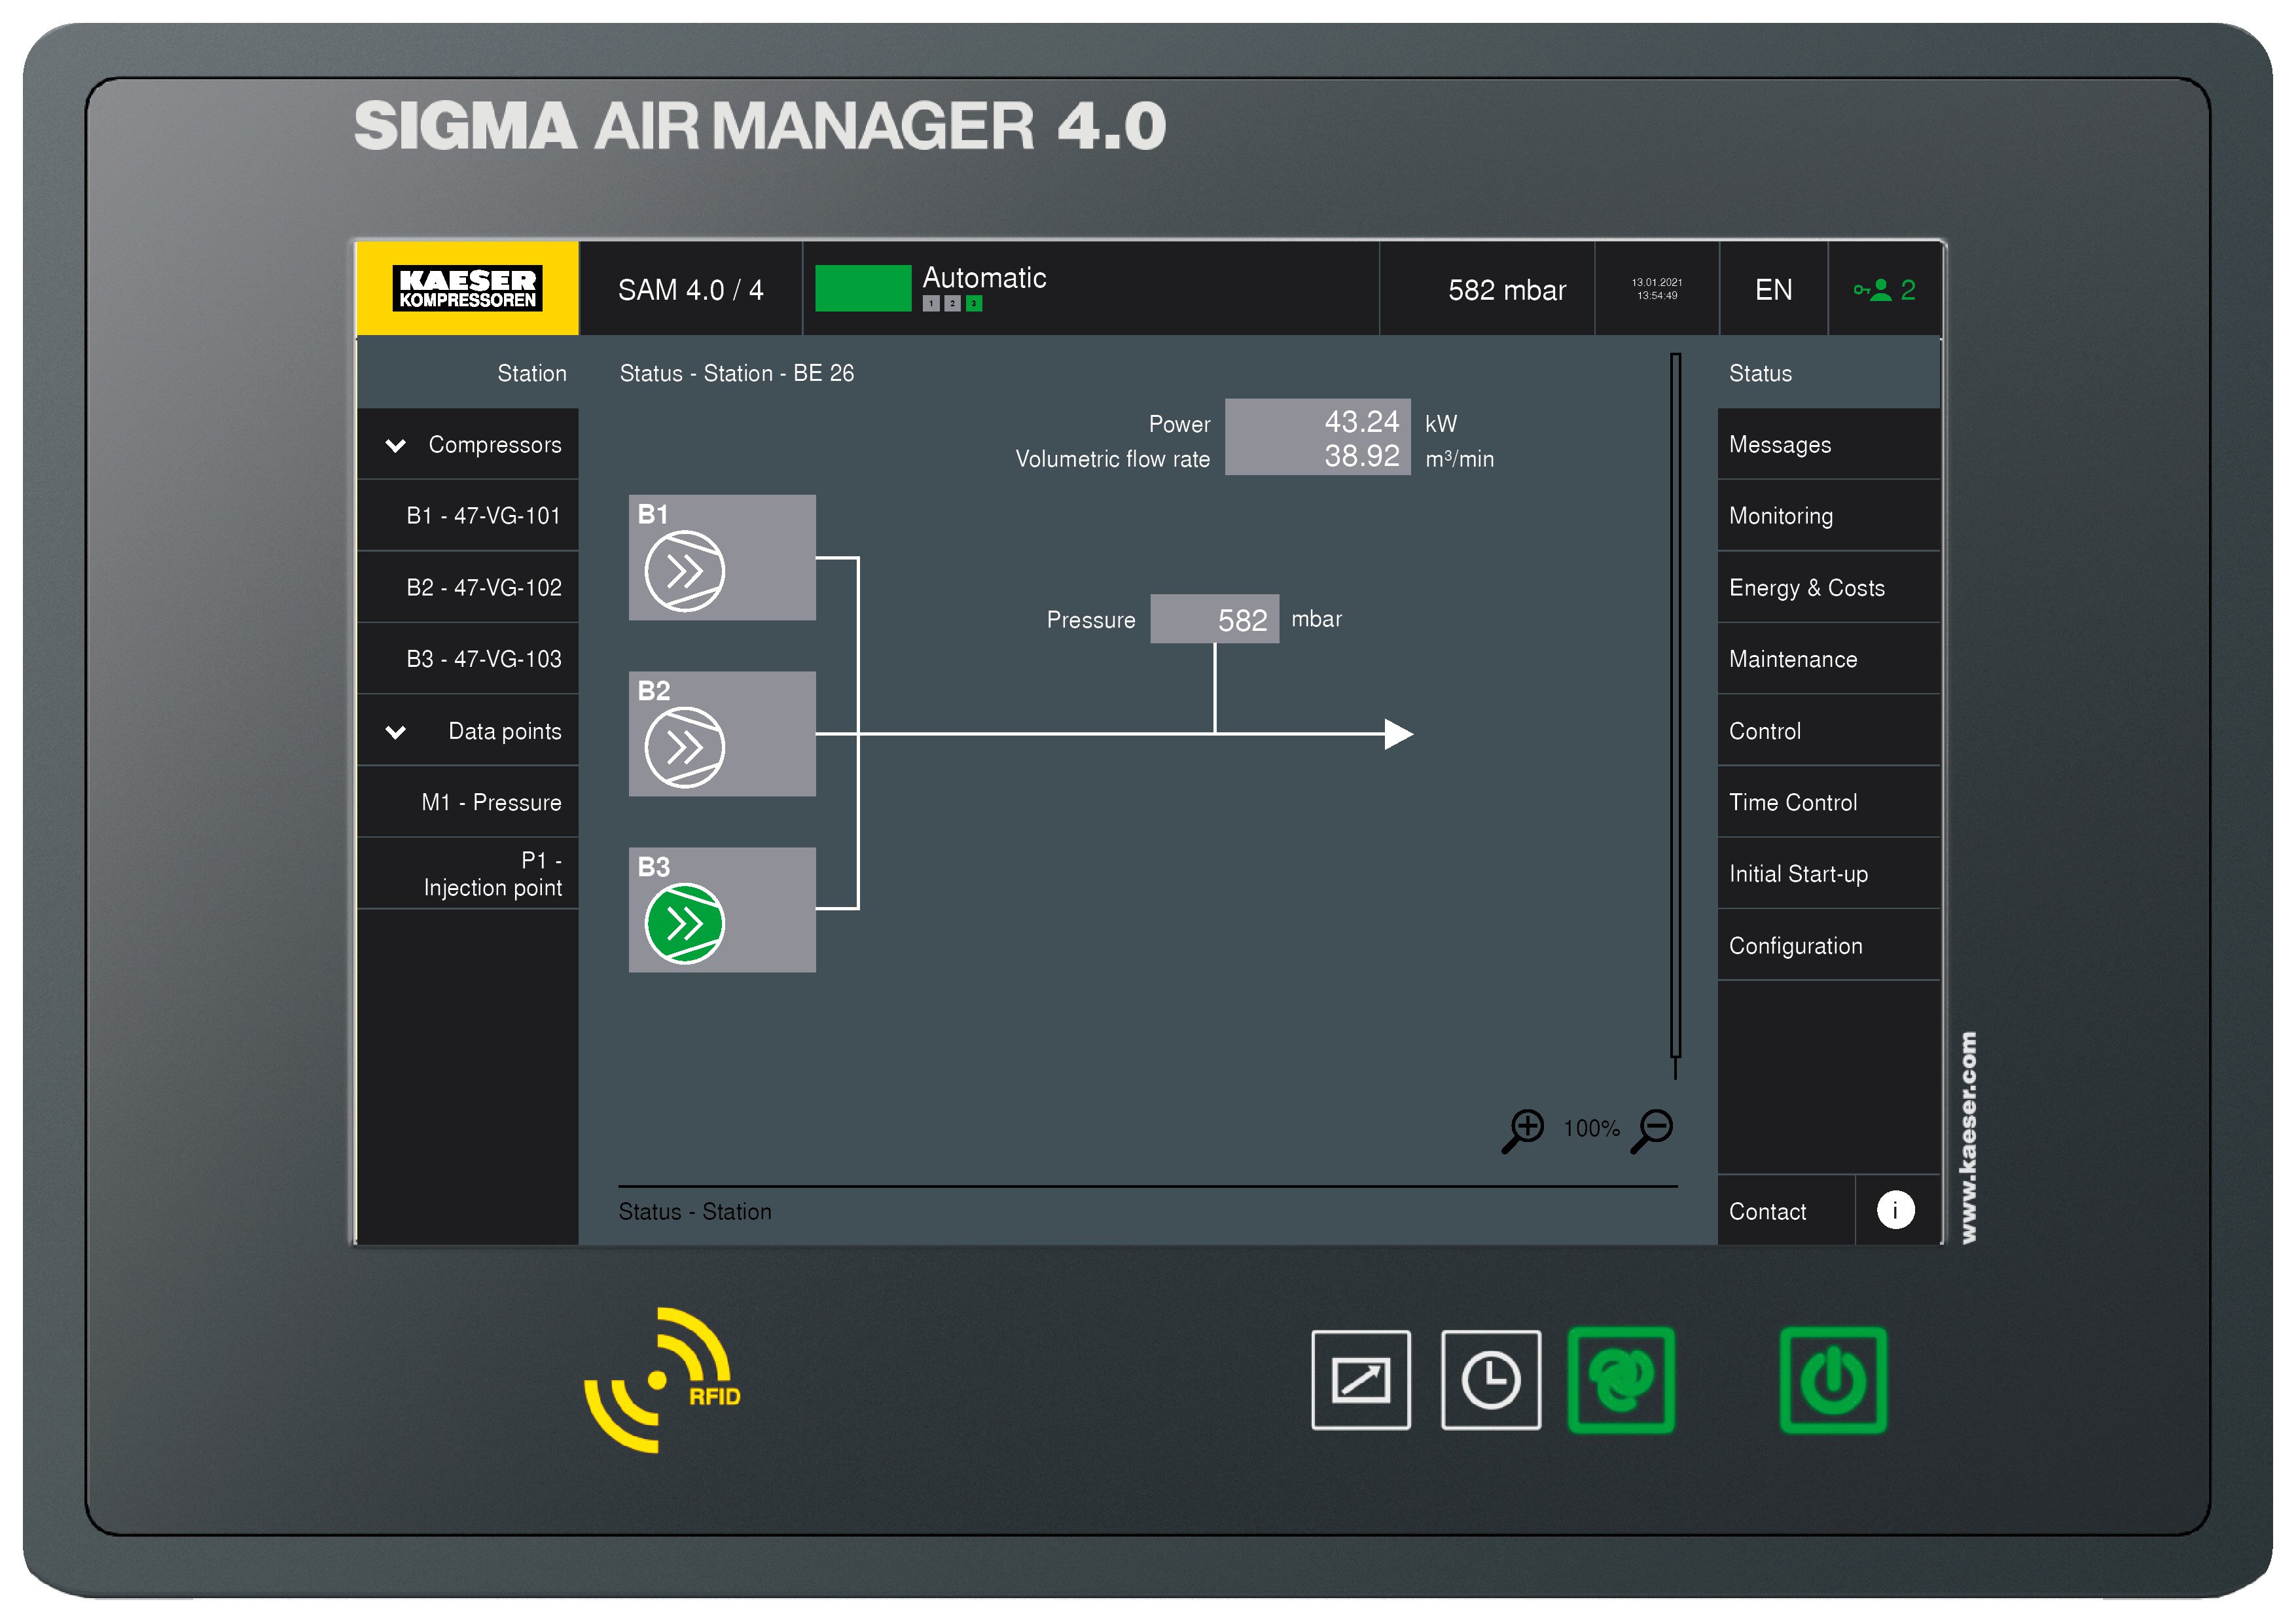Viewport: 2296px width, 1623px height.
Task: Collapse the Compressors section chevron
Action: [396, 445]
